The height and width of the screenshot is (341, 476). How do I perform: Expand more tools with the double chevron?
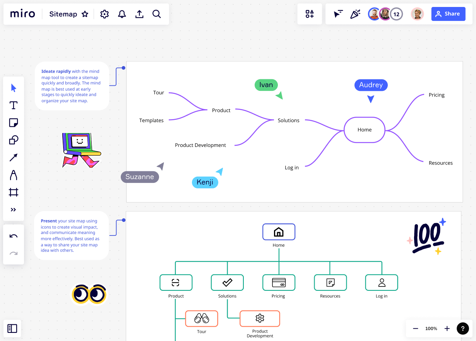(14, 210)
